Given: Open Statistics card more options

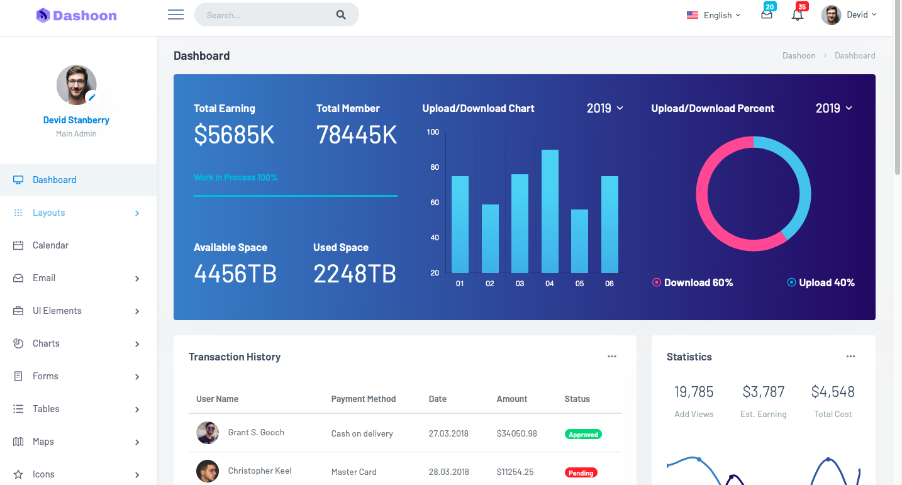Looking at the screenshot, I should (850, 357).
